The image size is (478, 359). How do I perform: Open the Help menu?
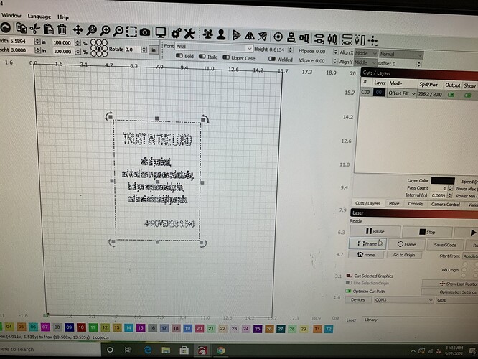coord(63,17)
